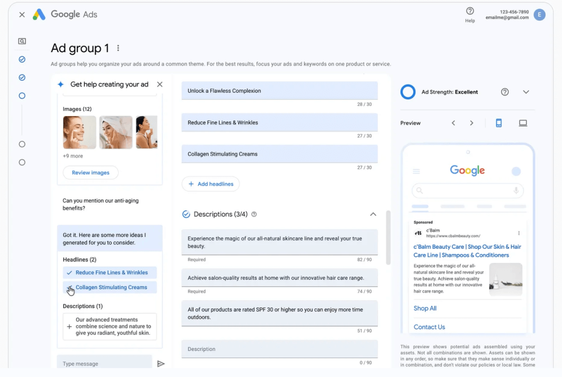Screen dimensions: 562x377
Task: Edit the SPF 30 description field
Action: tap(279, 313)
